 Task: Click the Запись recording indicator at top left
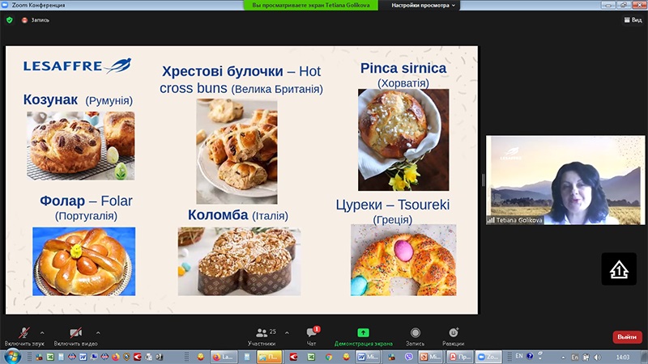pos(36,19)
